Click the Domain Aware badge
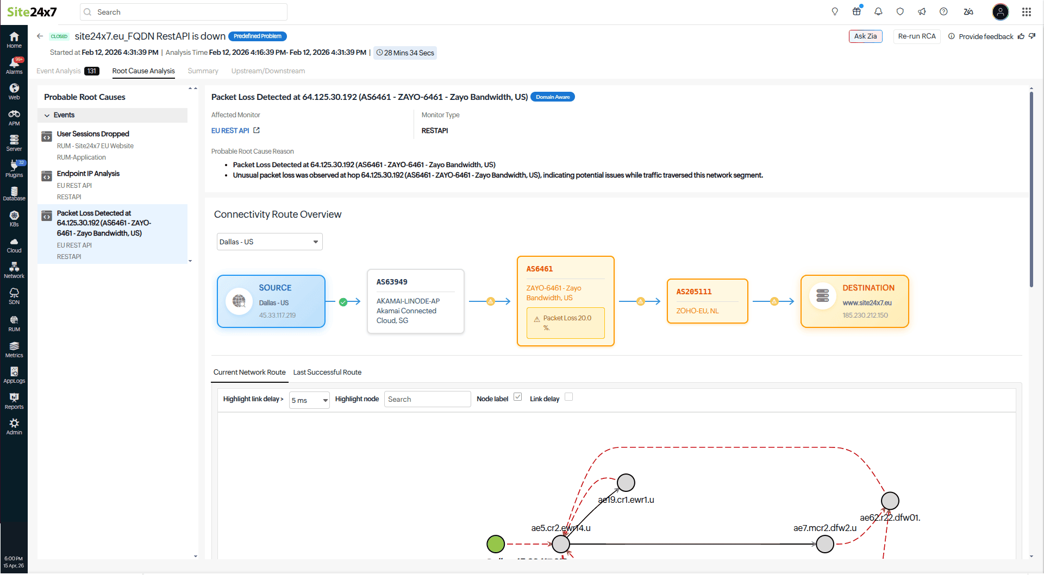This screenshot has width=1044, height=575. coord(553,97)
